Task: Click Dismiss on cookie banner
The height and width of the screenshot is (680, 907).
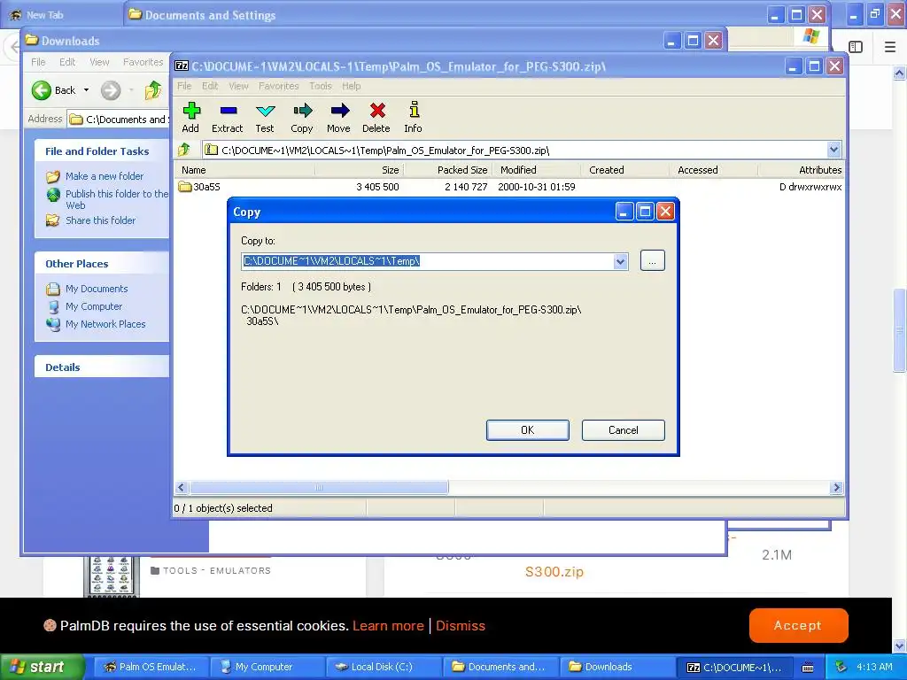Action: (x=461, y=626)
